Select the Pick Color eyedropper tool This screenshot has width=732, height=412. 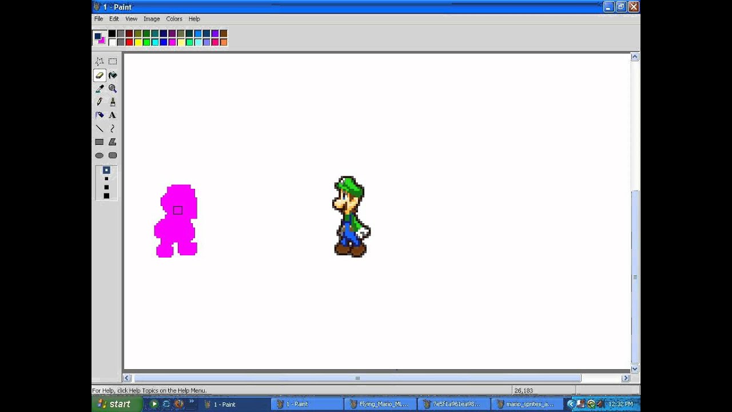[x=100, y=88]
